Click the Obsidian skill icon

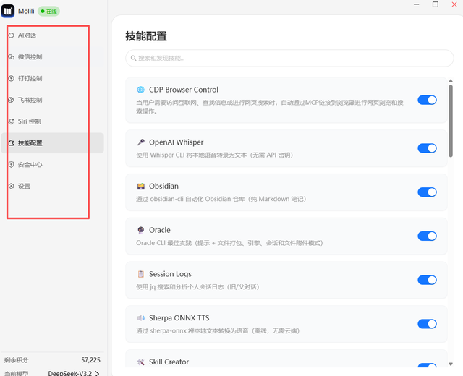pyautogui.click(x=141, y=187)
